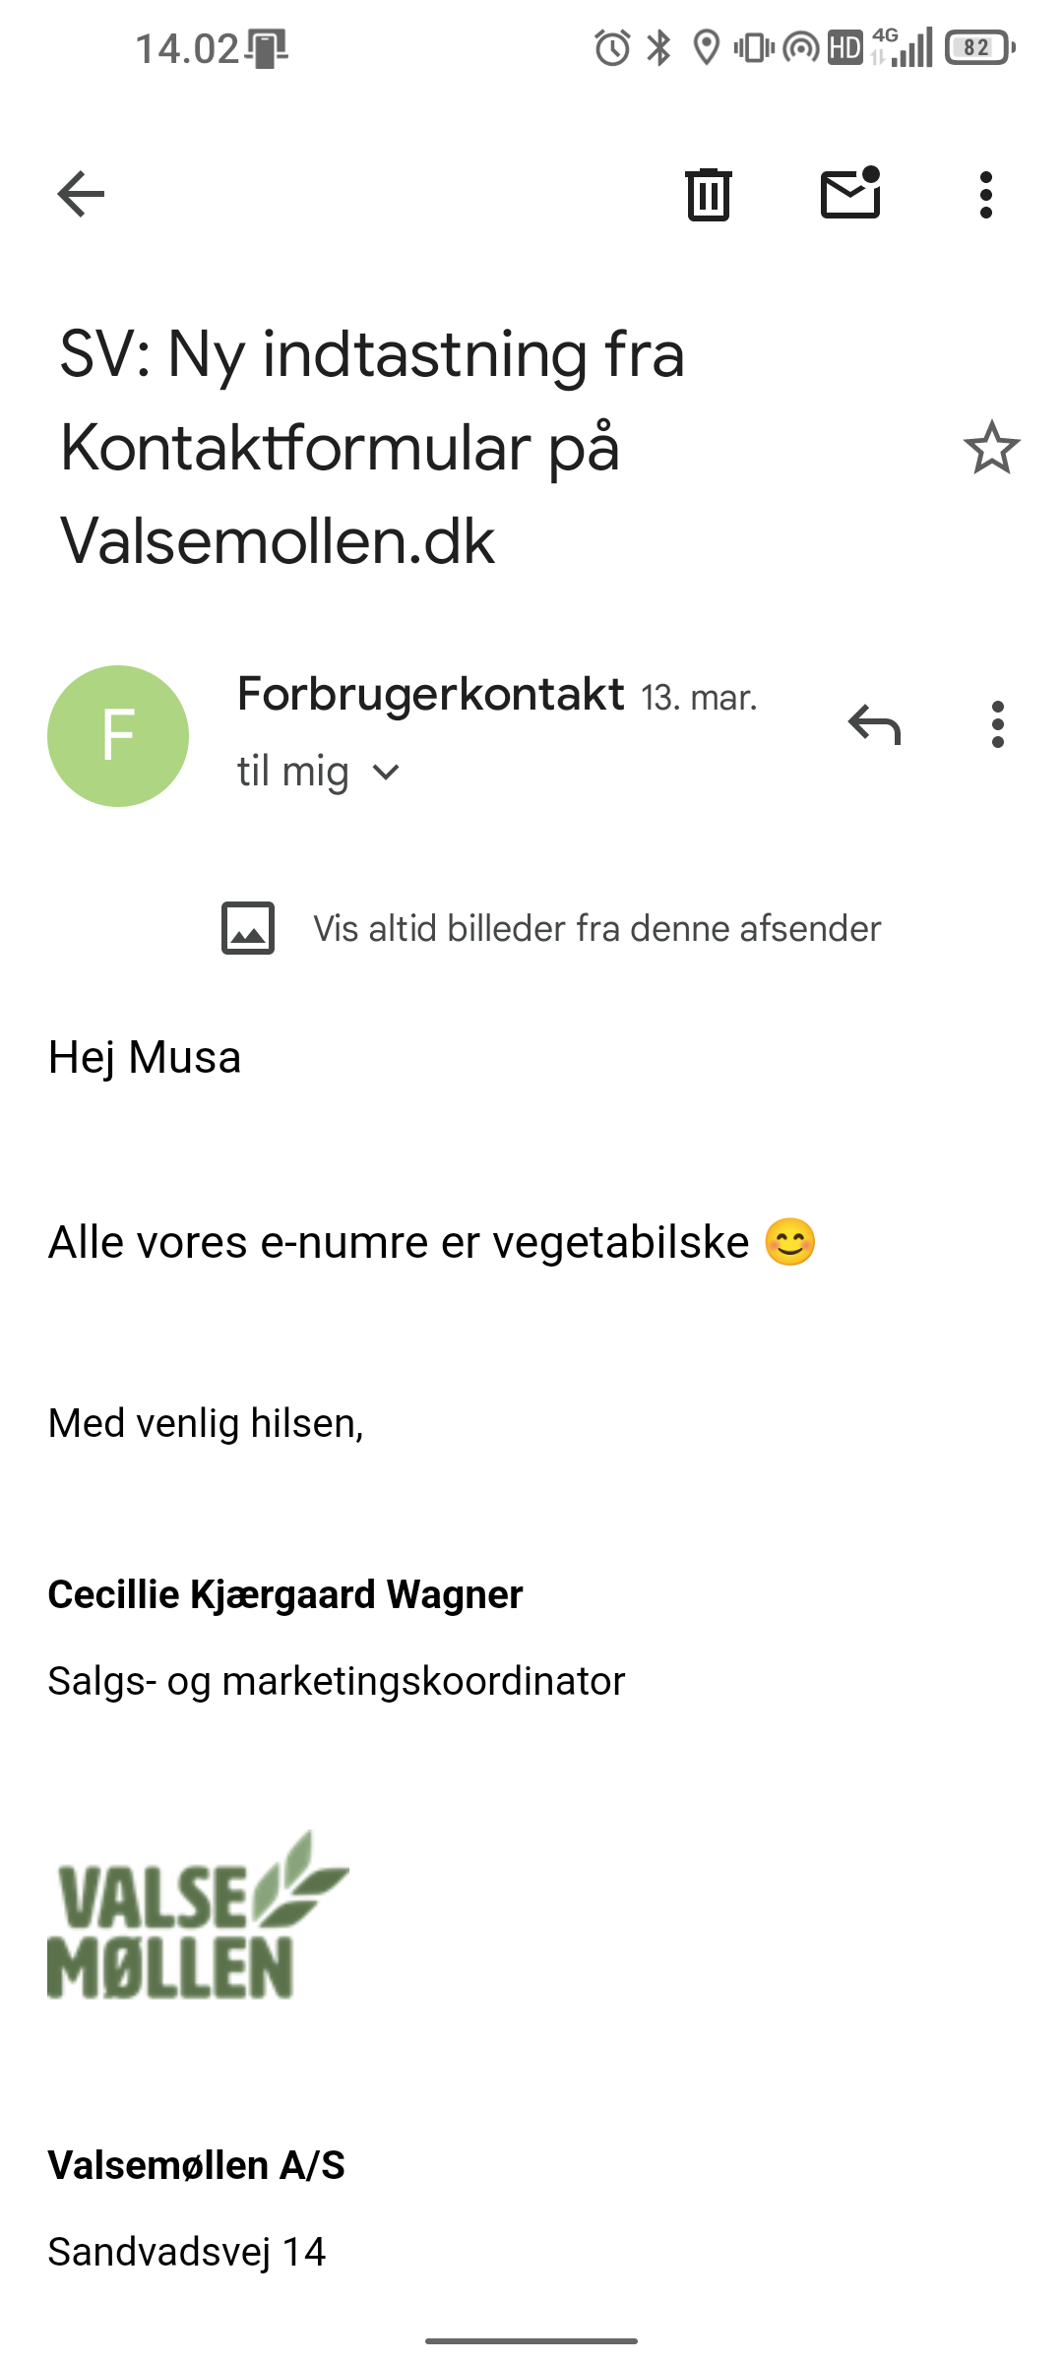Tap the back arrow icon
The image size is (1063, 2362).
(x=81, y=194)
